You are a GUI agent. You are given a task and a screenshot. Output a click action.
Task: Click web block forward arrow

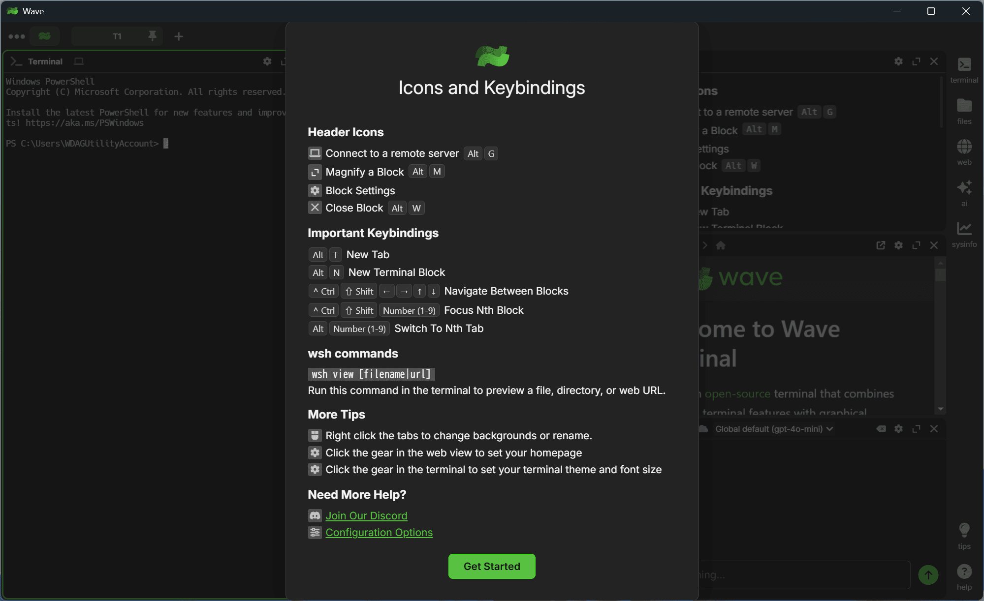coord(705,245)
